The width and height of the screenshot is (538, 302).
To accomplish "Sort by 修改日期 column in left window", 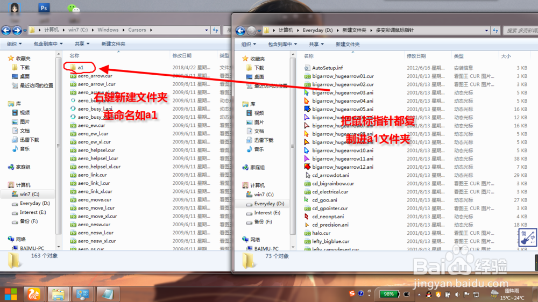I will point(182,56).
